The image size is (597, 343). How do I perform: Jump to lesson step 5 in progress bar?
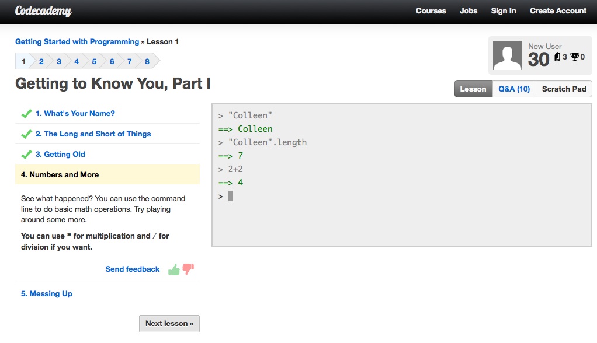coord(94,61)
